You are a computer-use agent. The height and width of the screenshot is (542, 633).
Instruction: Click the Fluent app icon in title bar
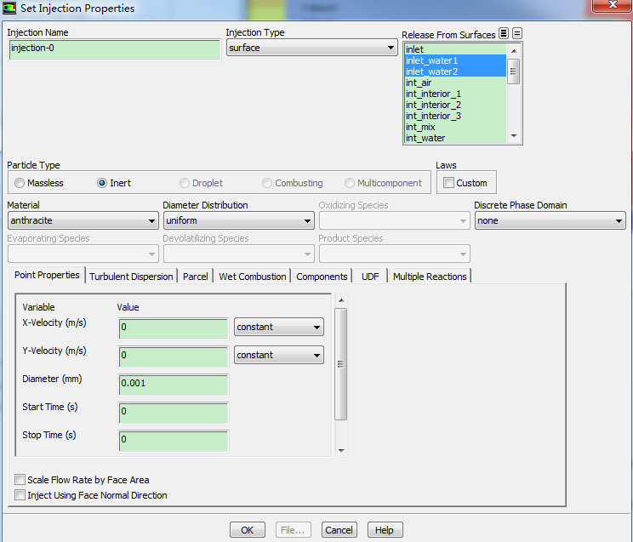(x=10, y=9)
